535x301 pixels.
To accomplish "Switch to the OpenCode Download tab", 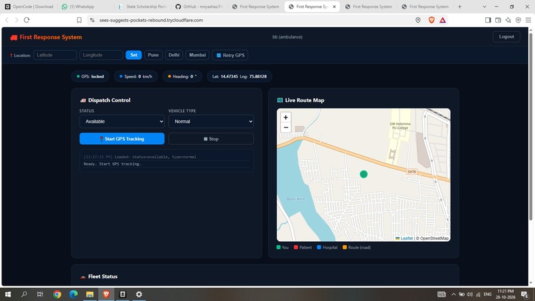I will click(x=29, y=7).
